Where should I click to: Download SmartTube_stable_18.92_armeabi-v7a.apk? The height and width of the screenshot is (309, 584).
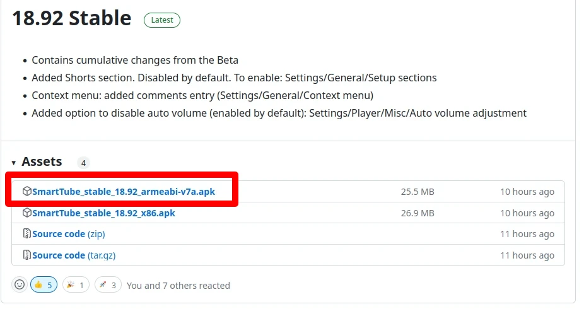tap(123, 192)
